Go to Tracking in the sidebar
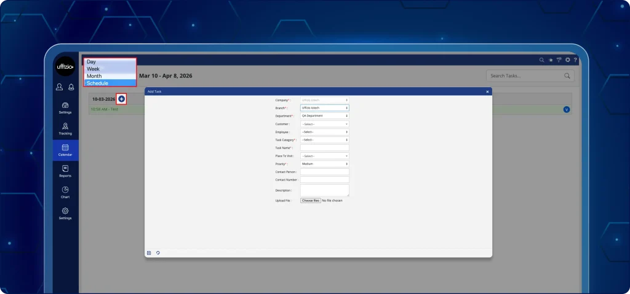Screen dimensions: 630x294 click(x=65, y=129)
